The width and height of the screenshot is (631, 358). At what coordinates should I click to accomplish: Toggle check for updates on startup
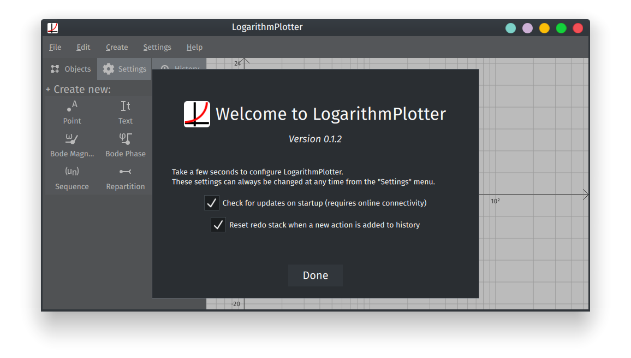click(x=212, y=203)
